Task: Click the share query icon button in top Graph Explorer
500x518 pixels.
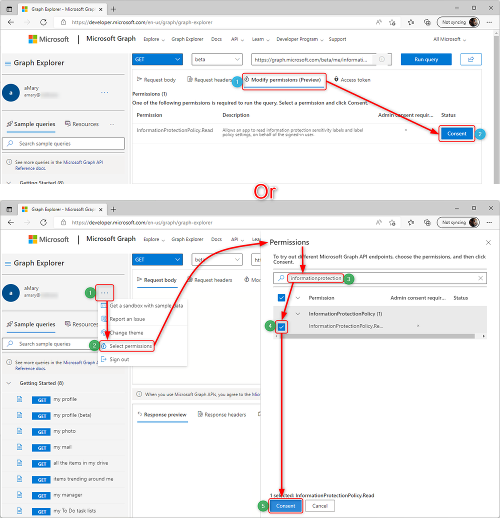Action: [x=471, y=59]
